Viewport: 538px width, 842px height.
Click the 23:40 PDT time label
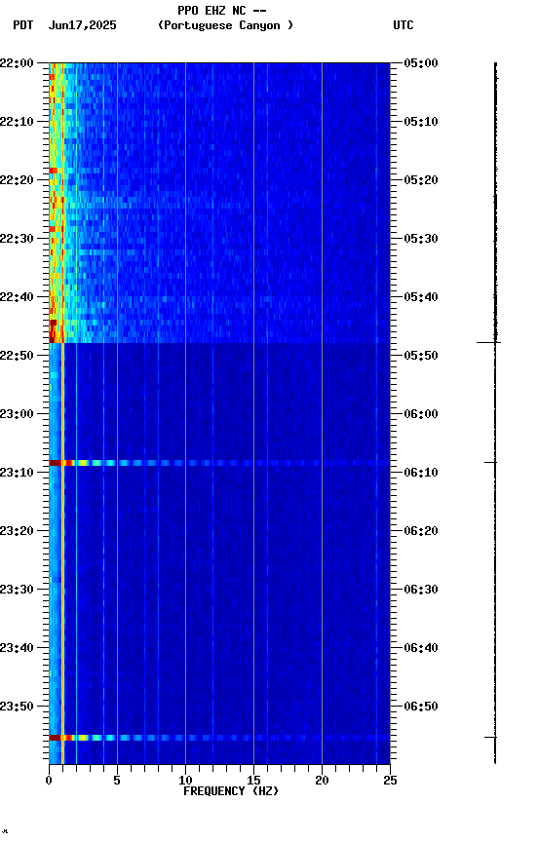[x=17, y=648]
